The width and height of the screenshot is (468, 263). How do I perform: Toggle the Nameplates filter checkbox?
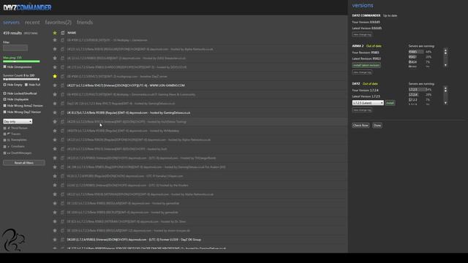tap(5, 140)
